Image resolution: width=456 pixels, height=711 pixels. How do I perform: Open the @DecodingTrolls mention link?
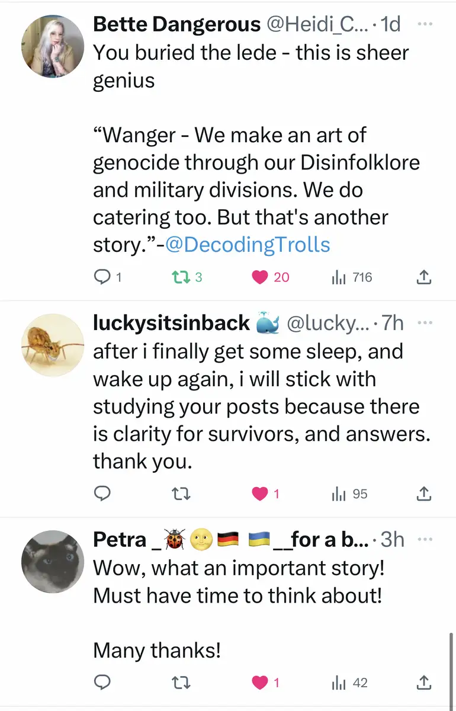point(247,245)
